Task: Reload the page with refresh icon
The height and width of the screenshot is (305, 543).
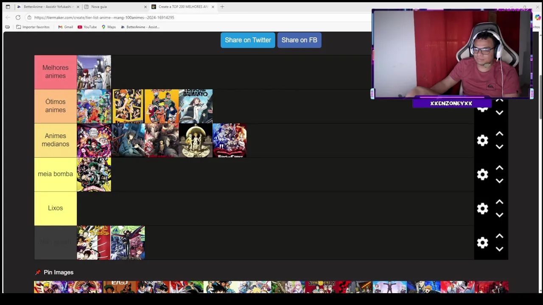Action: point(18,17)
